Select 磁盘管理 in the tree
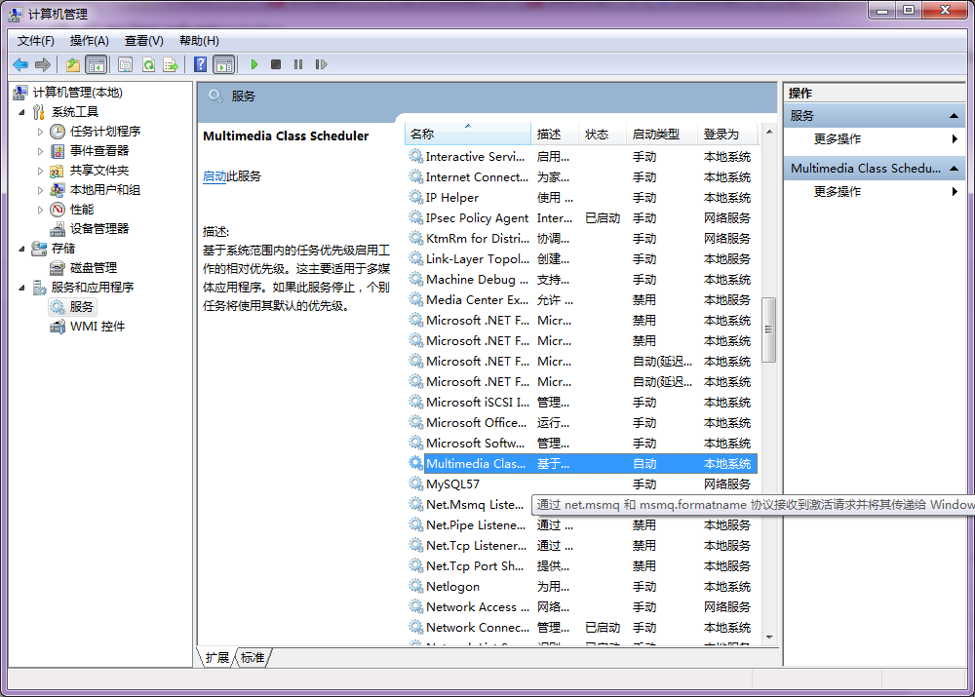This screenshot has height=697, width=975. pyautogui.click(x=94, y=267)
